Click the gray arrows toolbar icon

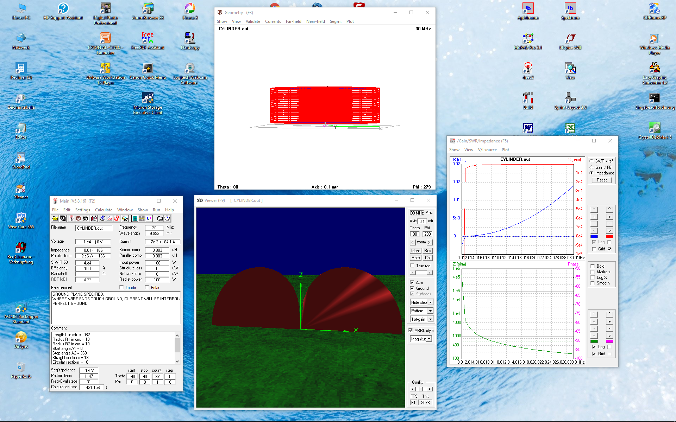pyautogui.click(x=142, y=218)
